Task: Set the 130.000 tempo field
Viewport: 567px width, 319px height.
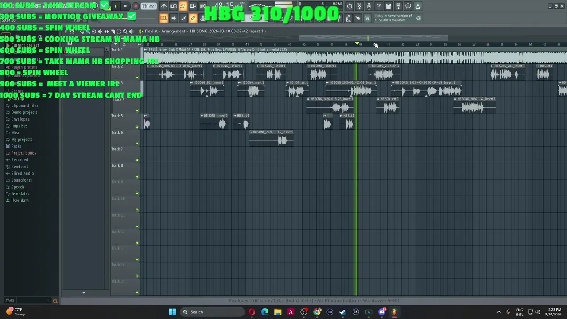Action: click(x=149, y=6)
